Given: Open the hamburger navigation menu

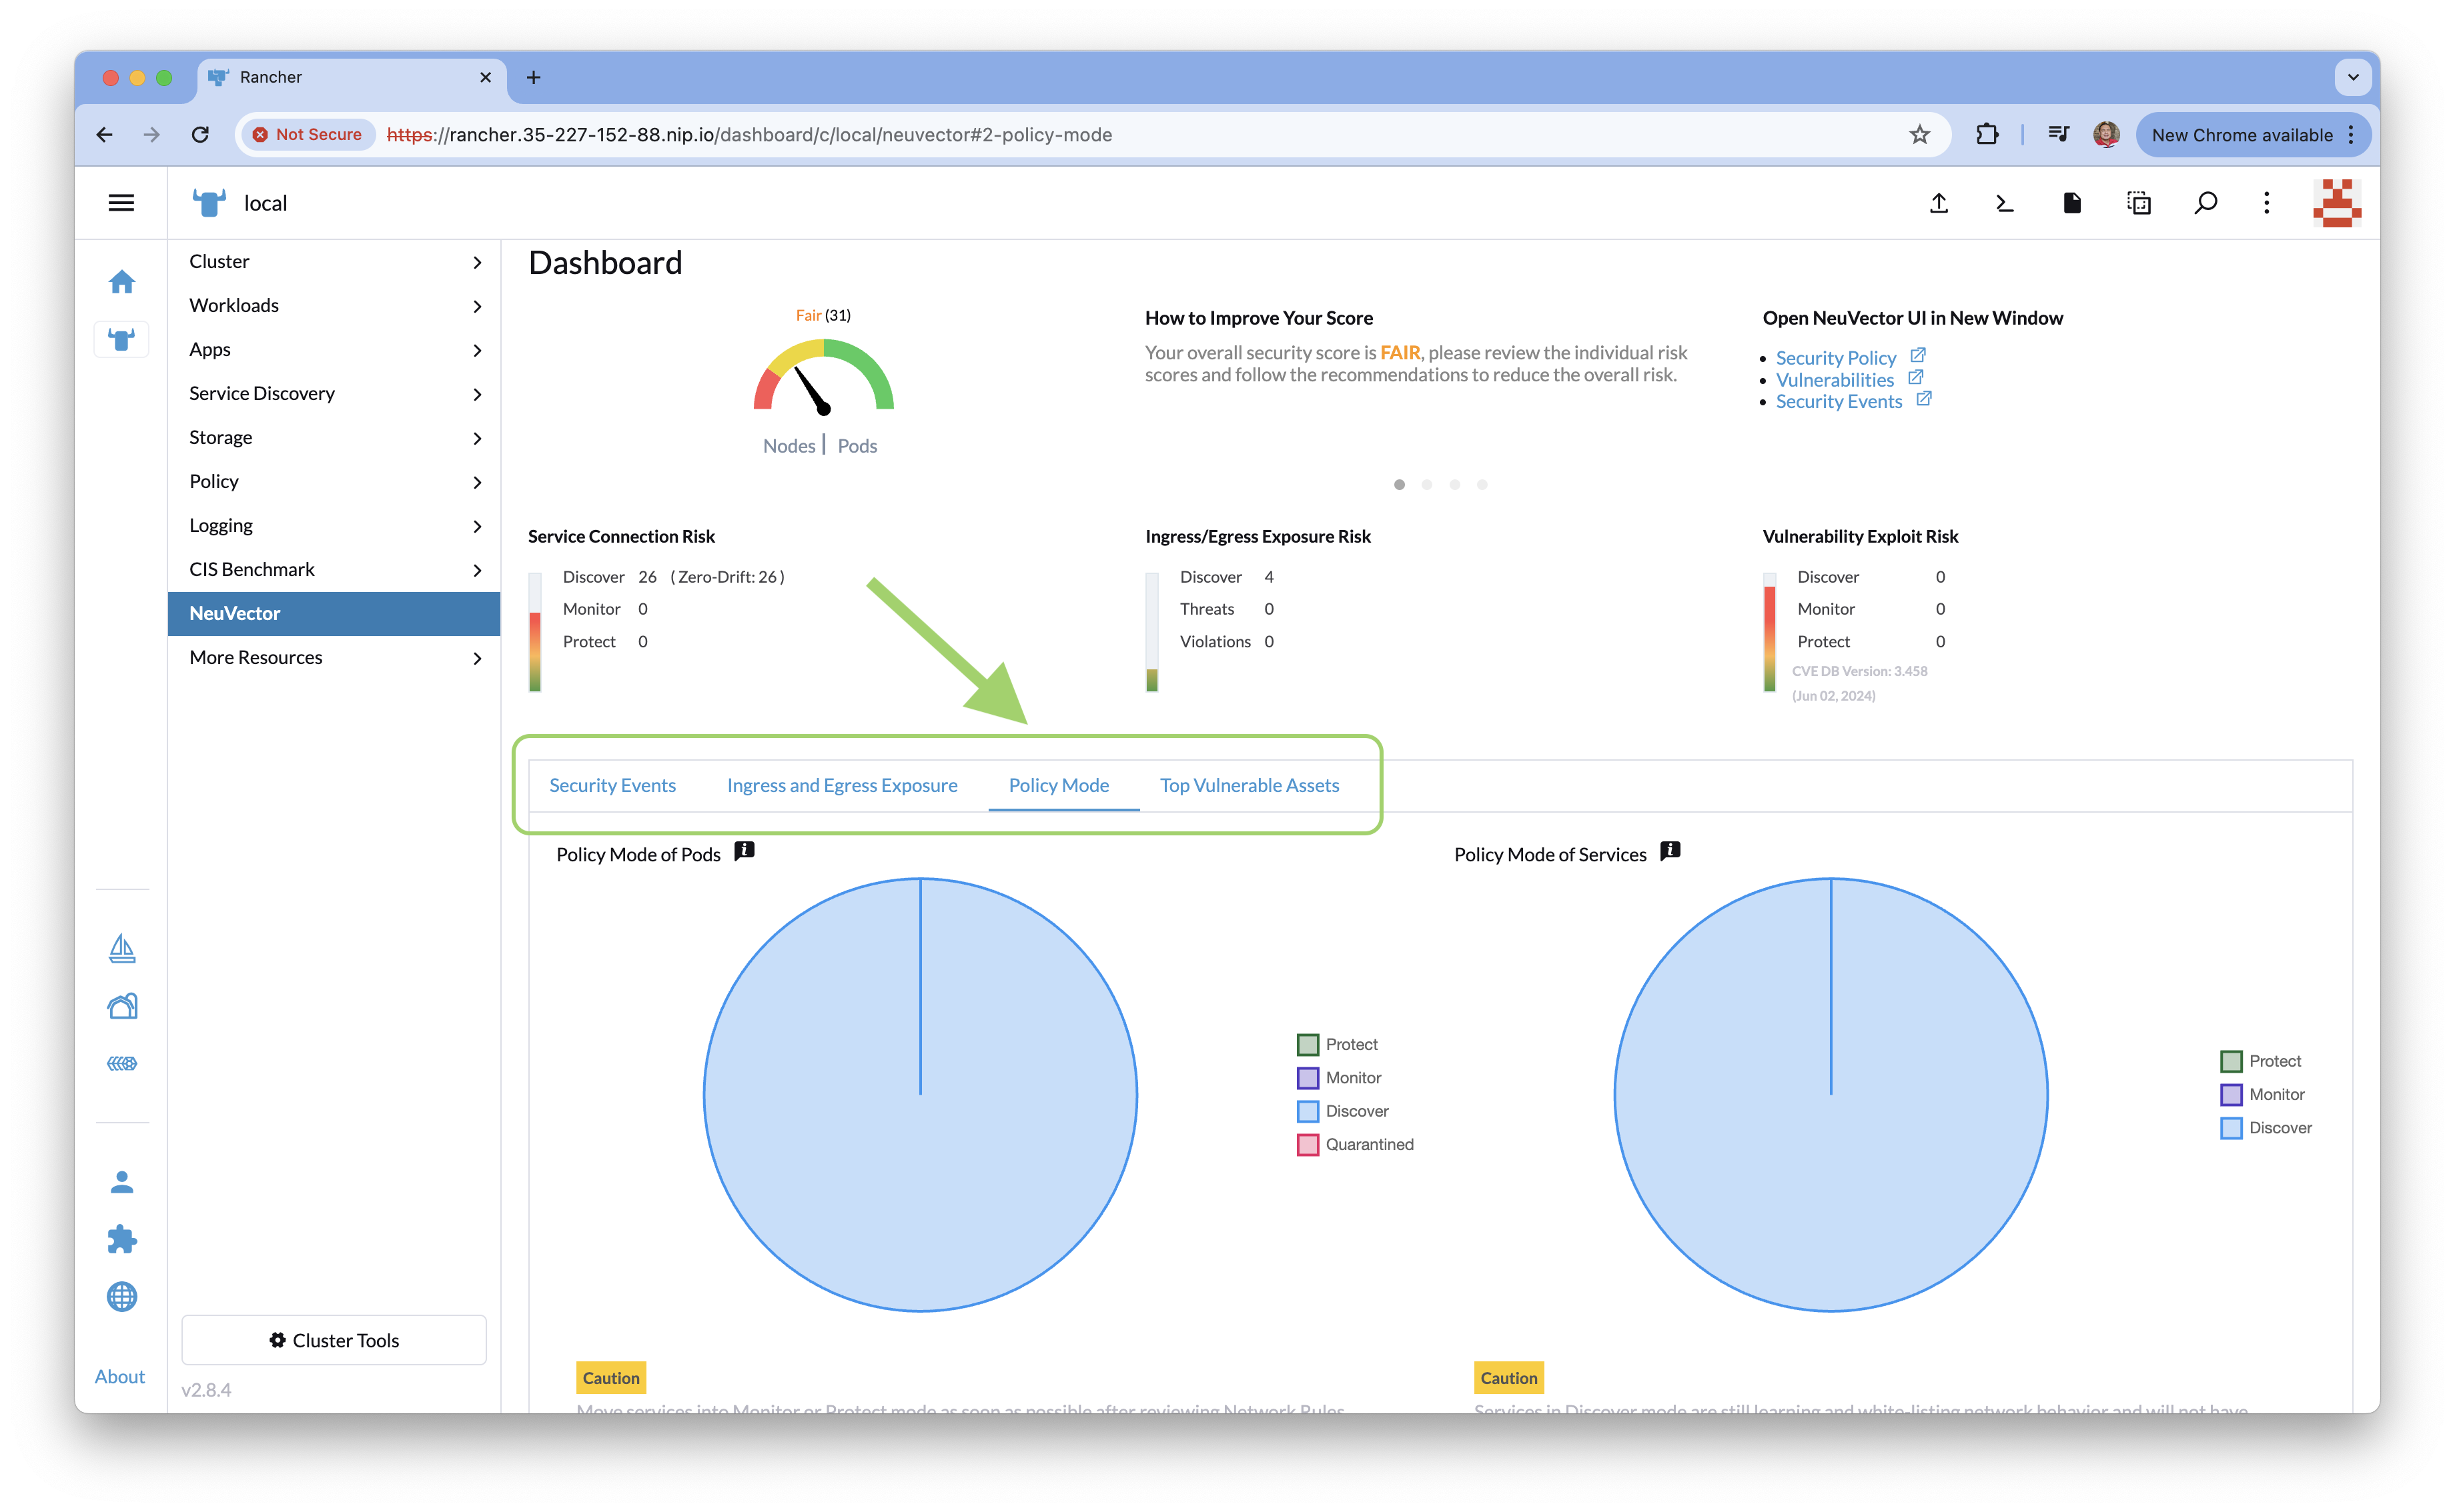Looking at the screenshot, I should [121, 203].
